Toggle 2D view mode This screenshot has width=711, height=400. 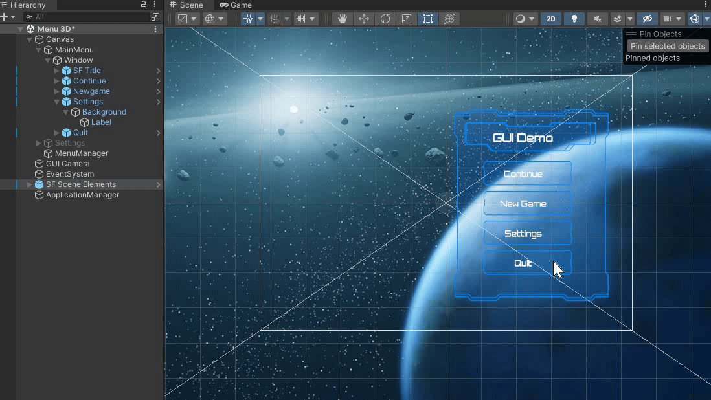click(551, 19)
